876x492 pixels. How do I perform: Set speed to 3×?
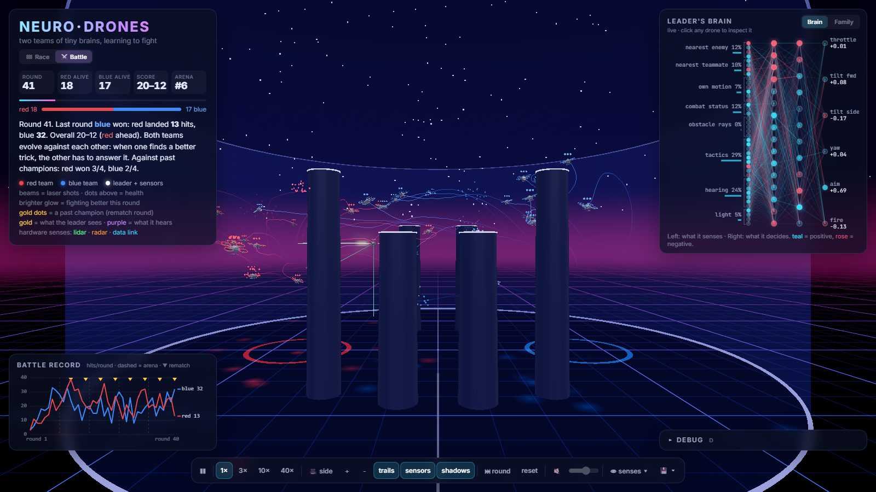[x=243, y=471]
